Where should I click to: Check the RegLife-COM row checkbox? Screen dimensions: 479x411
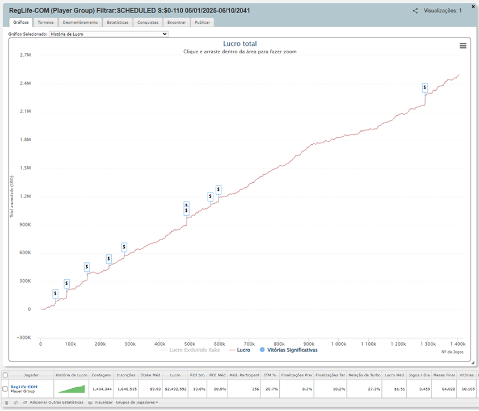(x=5, y=389)
